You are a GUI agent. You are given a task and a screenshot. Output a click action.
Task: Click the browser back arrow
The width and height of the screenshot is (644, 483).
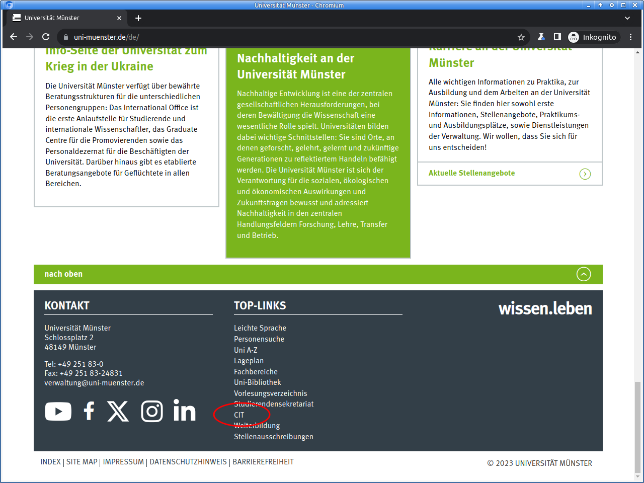(14, 37)
